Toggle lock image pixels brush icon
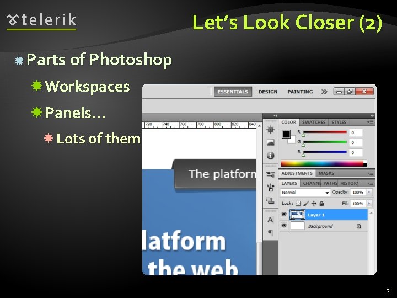Image resolution: width=397 pixels, height=298 pixels. (x=306, y=203)
